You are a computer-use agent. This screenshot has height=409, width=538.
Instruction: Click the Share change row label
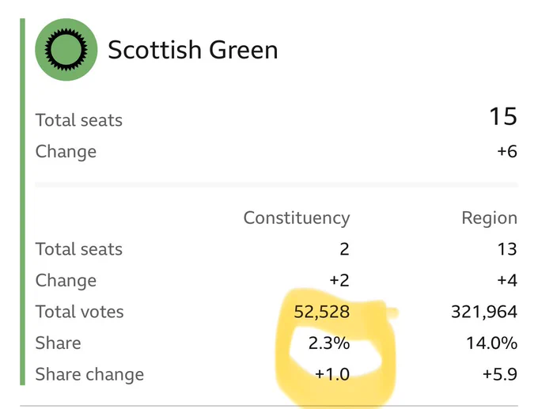[x=89, y=375]
